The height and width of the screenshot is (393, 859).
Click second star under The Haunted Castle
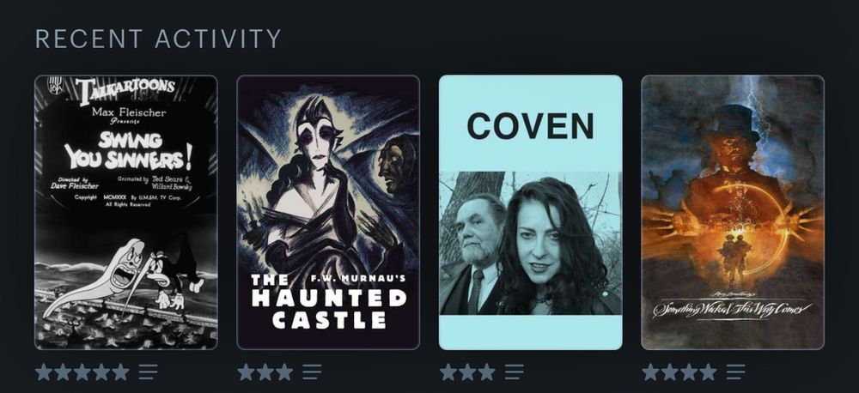click(265, 372)
